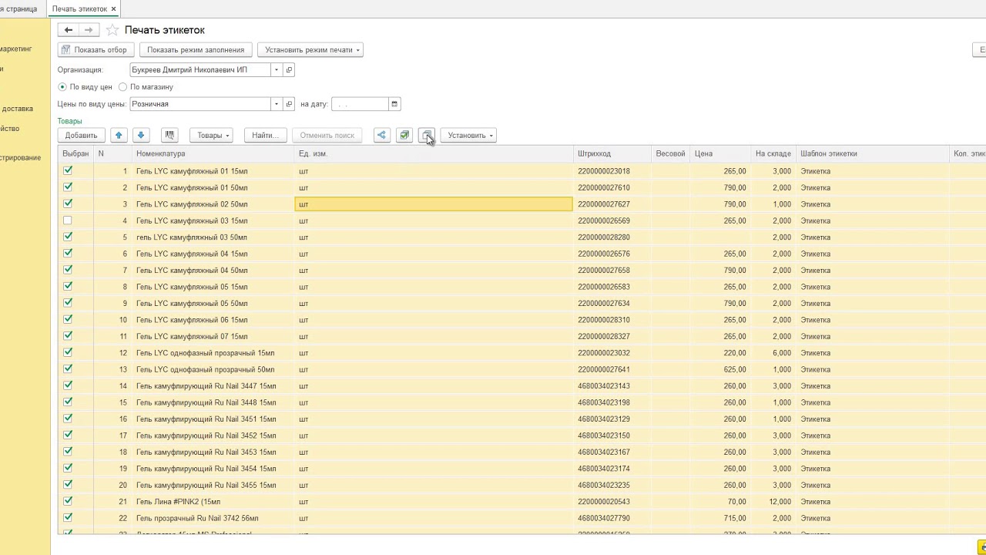The image size is (986, 555).
Task: Go back with the left arrow button
Action: (x=69, y=30)
